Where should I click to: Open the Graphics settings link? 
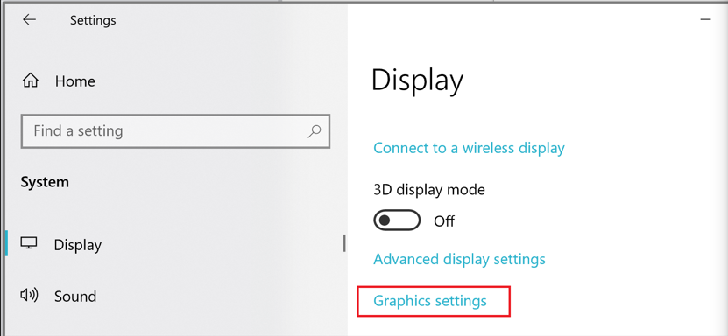point(430,301)
